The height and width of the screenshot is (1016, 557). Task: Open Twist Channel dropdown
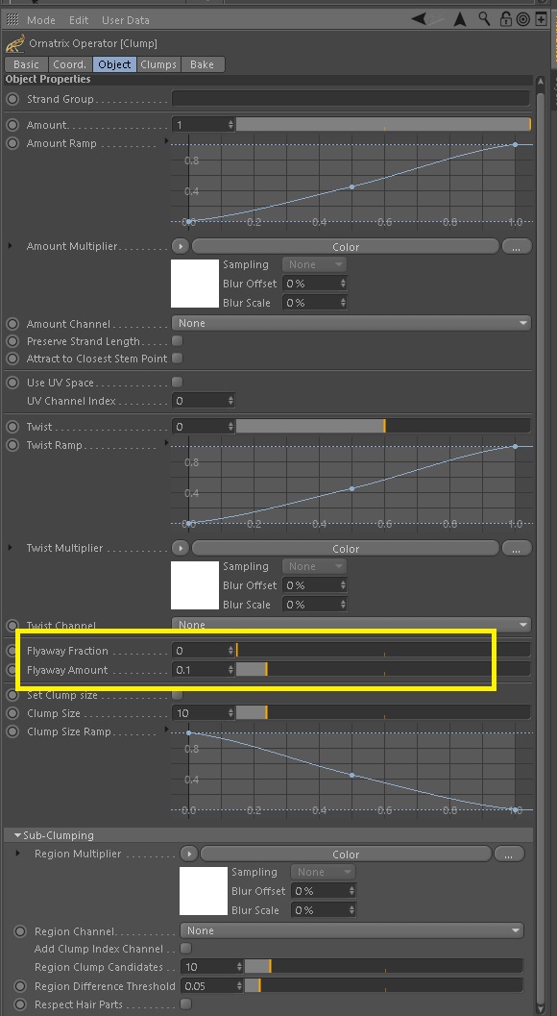[x=351, y=625]
